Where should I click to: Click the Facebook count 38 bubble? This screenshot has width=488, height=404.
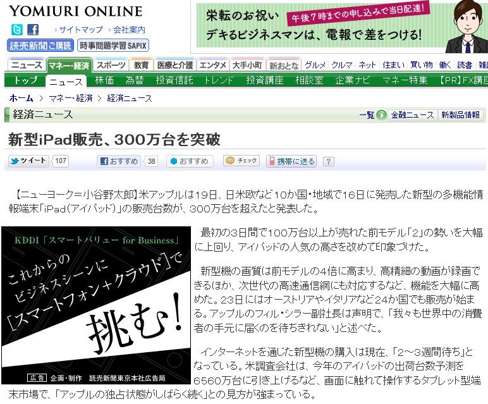151,161
